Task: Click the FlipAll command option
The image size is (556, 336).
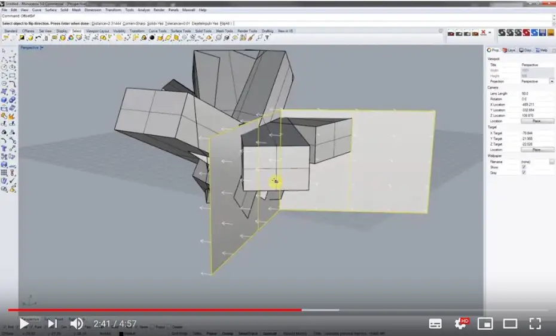Action: pos(225,24)
